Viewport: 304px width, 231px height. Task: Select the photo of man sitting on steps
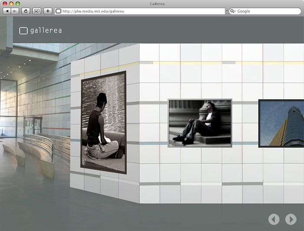click(200, 123)
